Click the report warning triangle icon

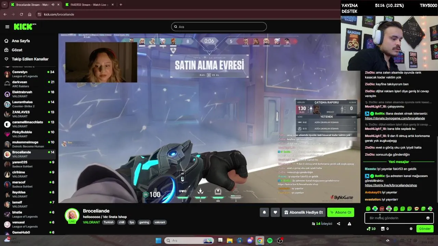[349, 224]
